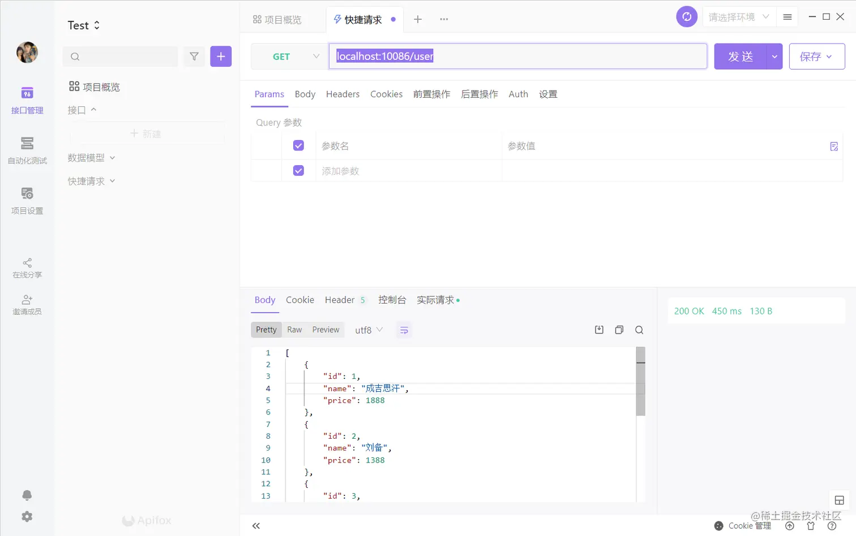Collapse the 接口 tree section

point(82,110)
